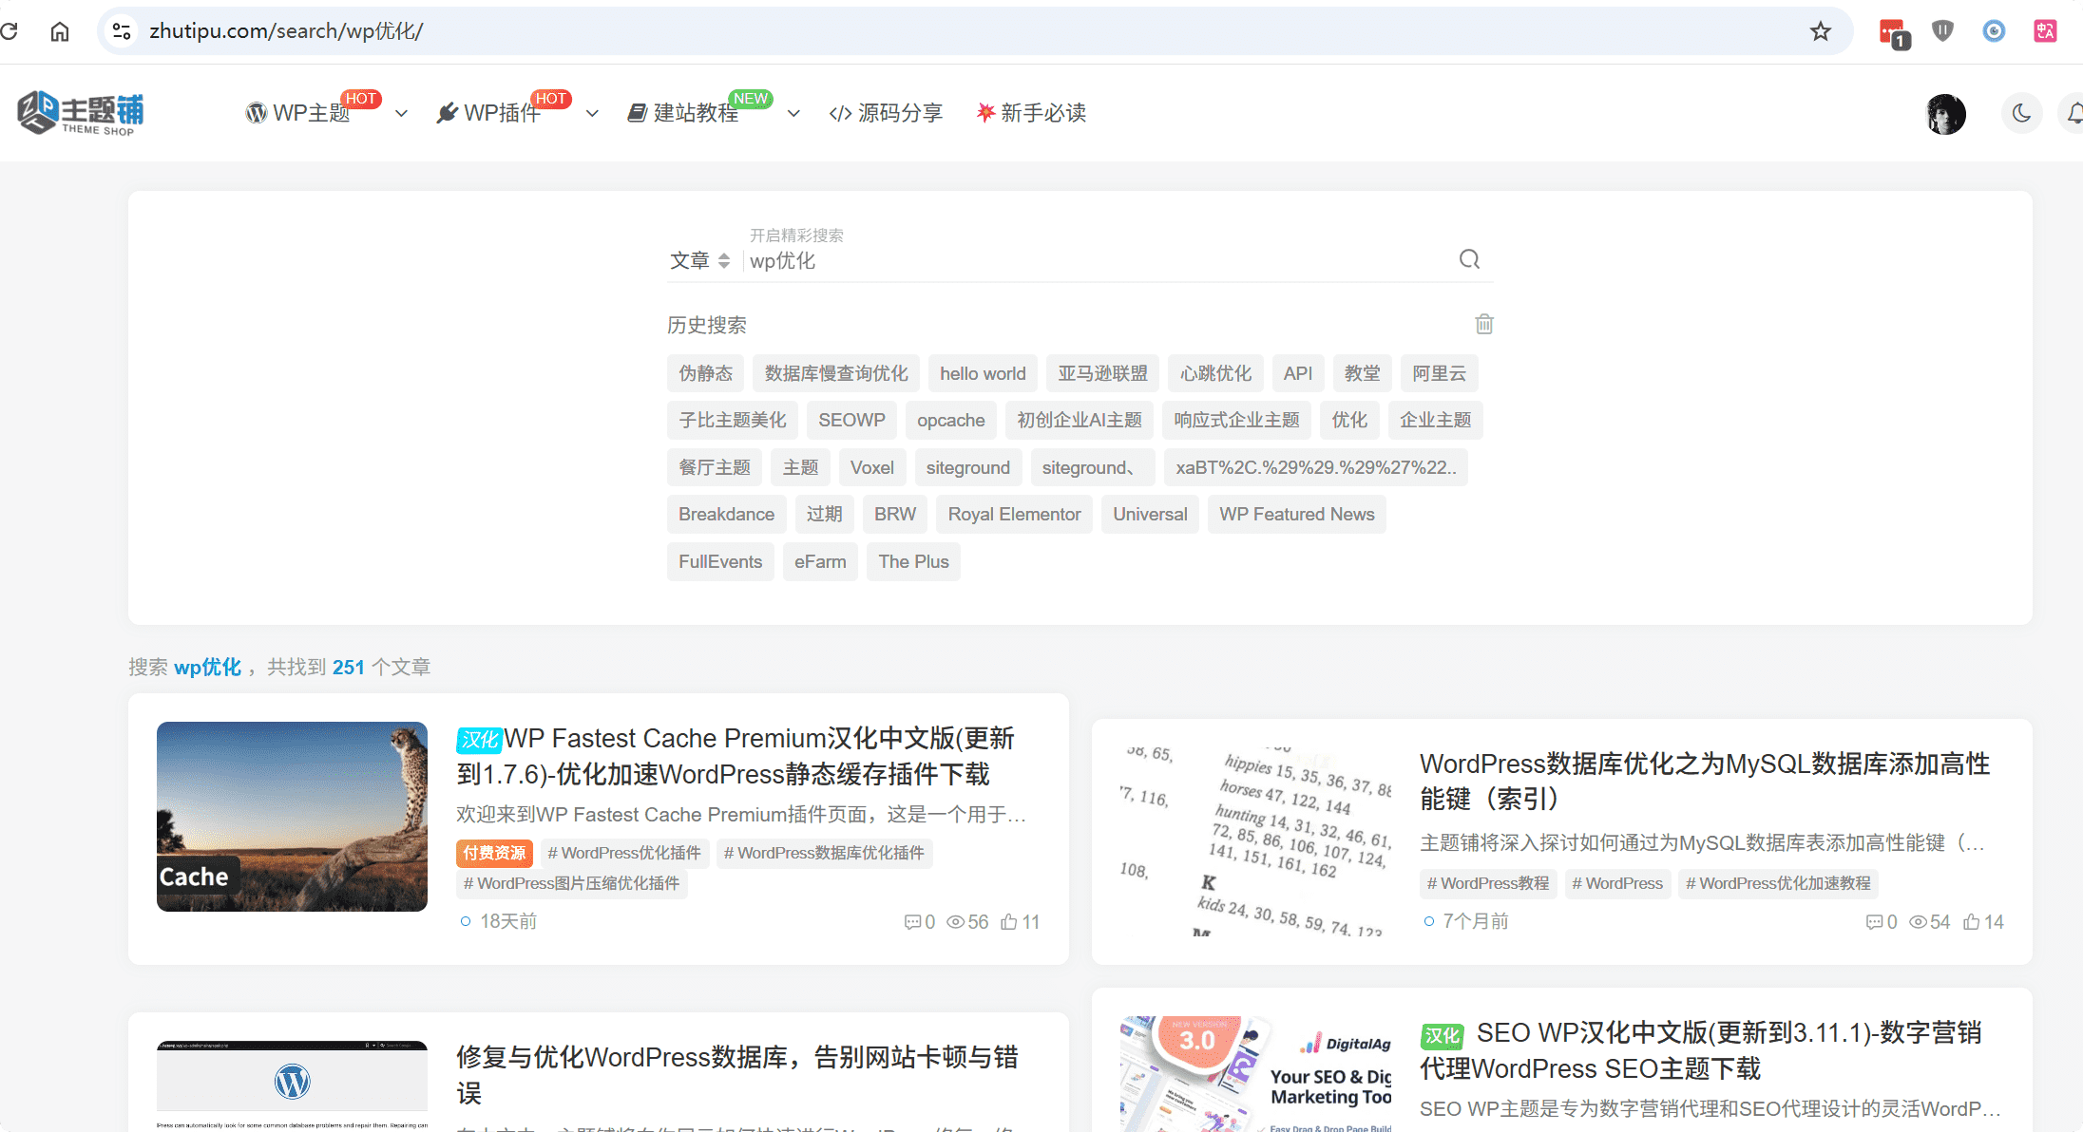This screenshot has width=2083, height=1132.
Task: Open the 源码分享 navigation item
Action: pyautogui.click(x=886, y=113)
